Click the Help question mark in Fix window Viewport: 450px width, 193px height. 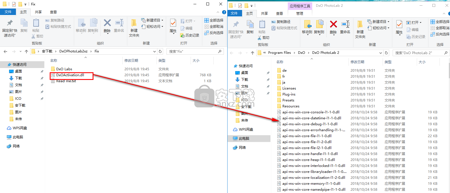point(224,12)
